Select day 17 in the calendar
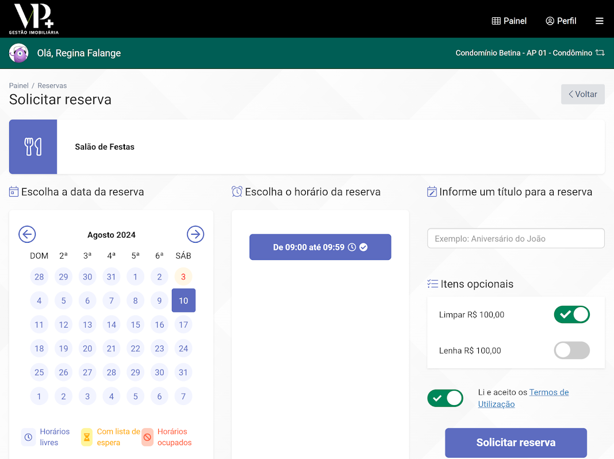This screenshot has height=459, width=614. 183,325
